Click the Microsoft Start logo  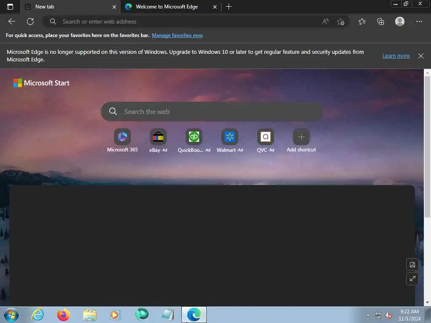point(42,83)
